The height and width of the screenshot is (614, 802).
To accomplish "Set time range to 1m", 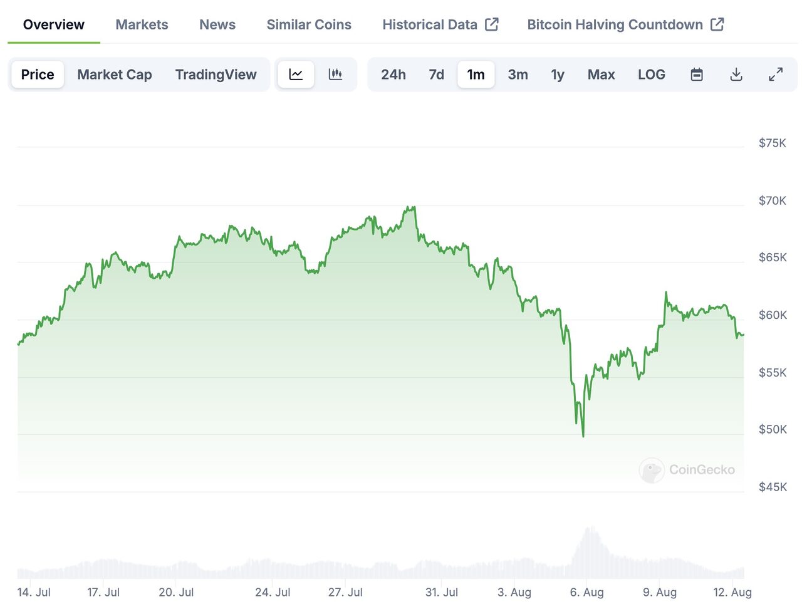I will [x=476, y=75].
